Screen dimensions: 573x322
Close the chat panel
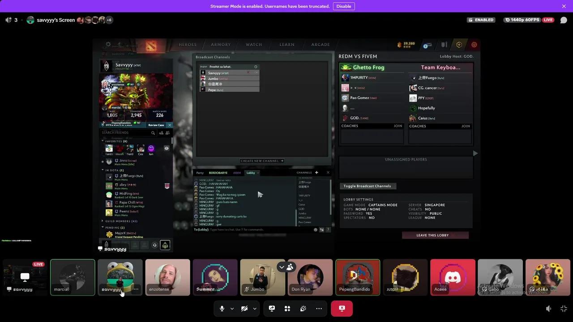point(328,173)
